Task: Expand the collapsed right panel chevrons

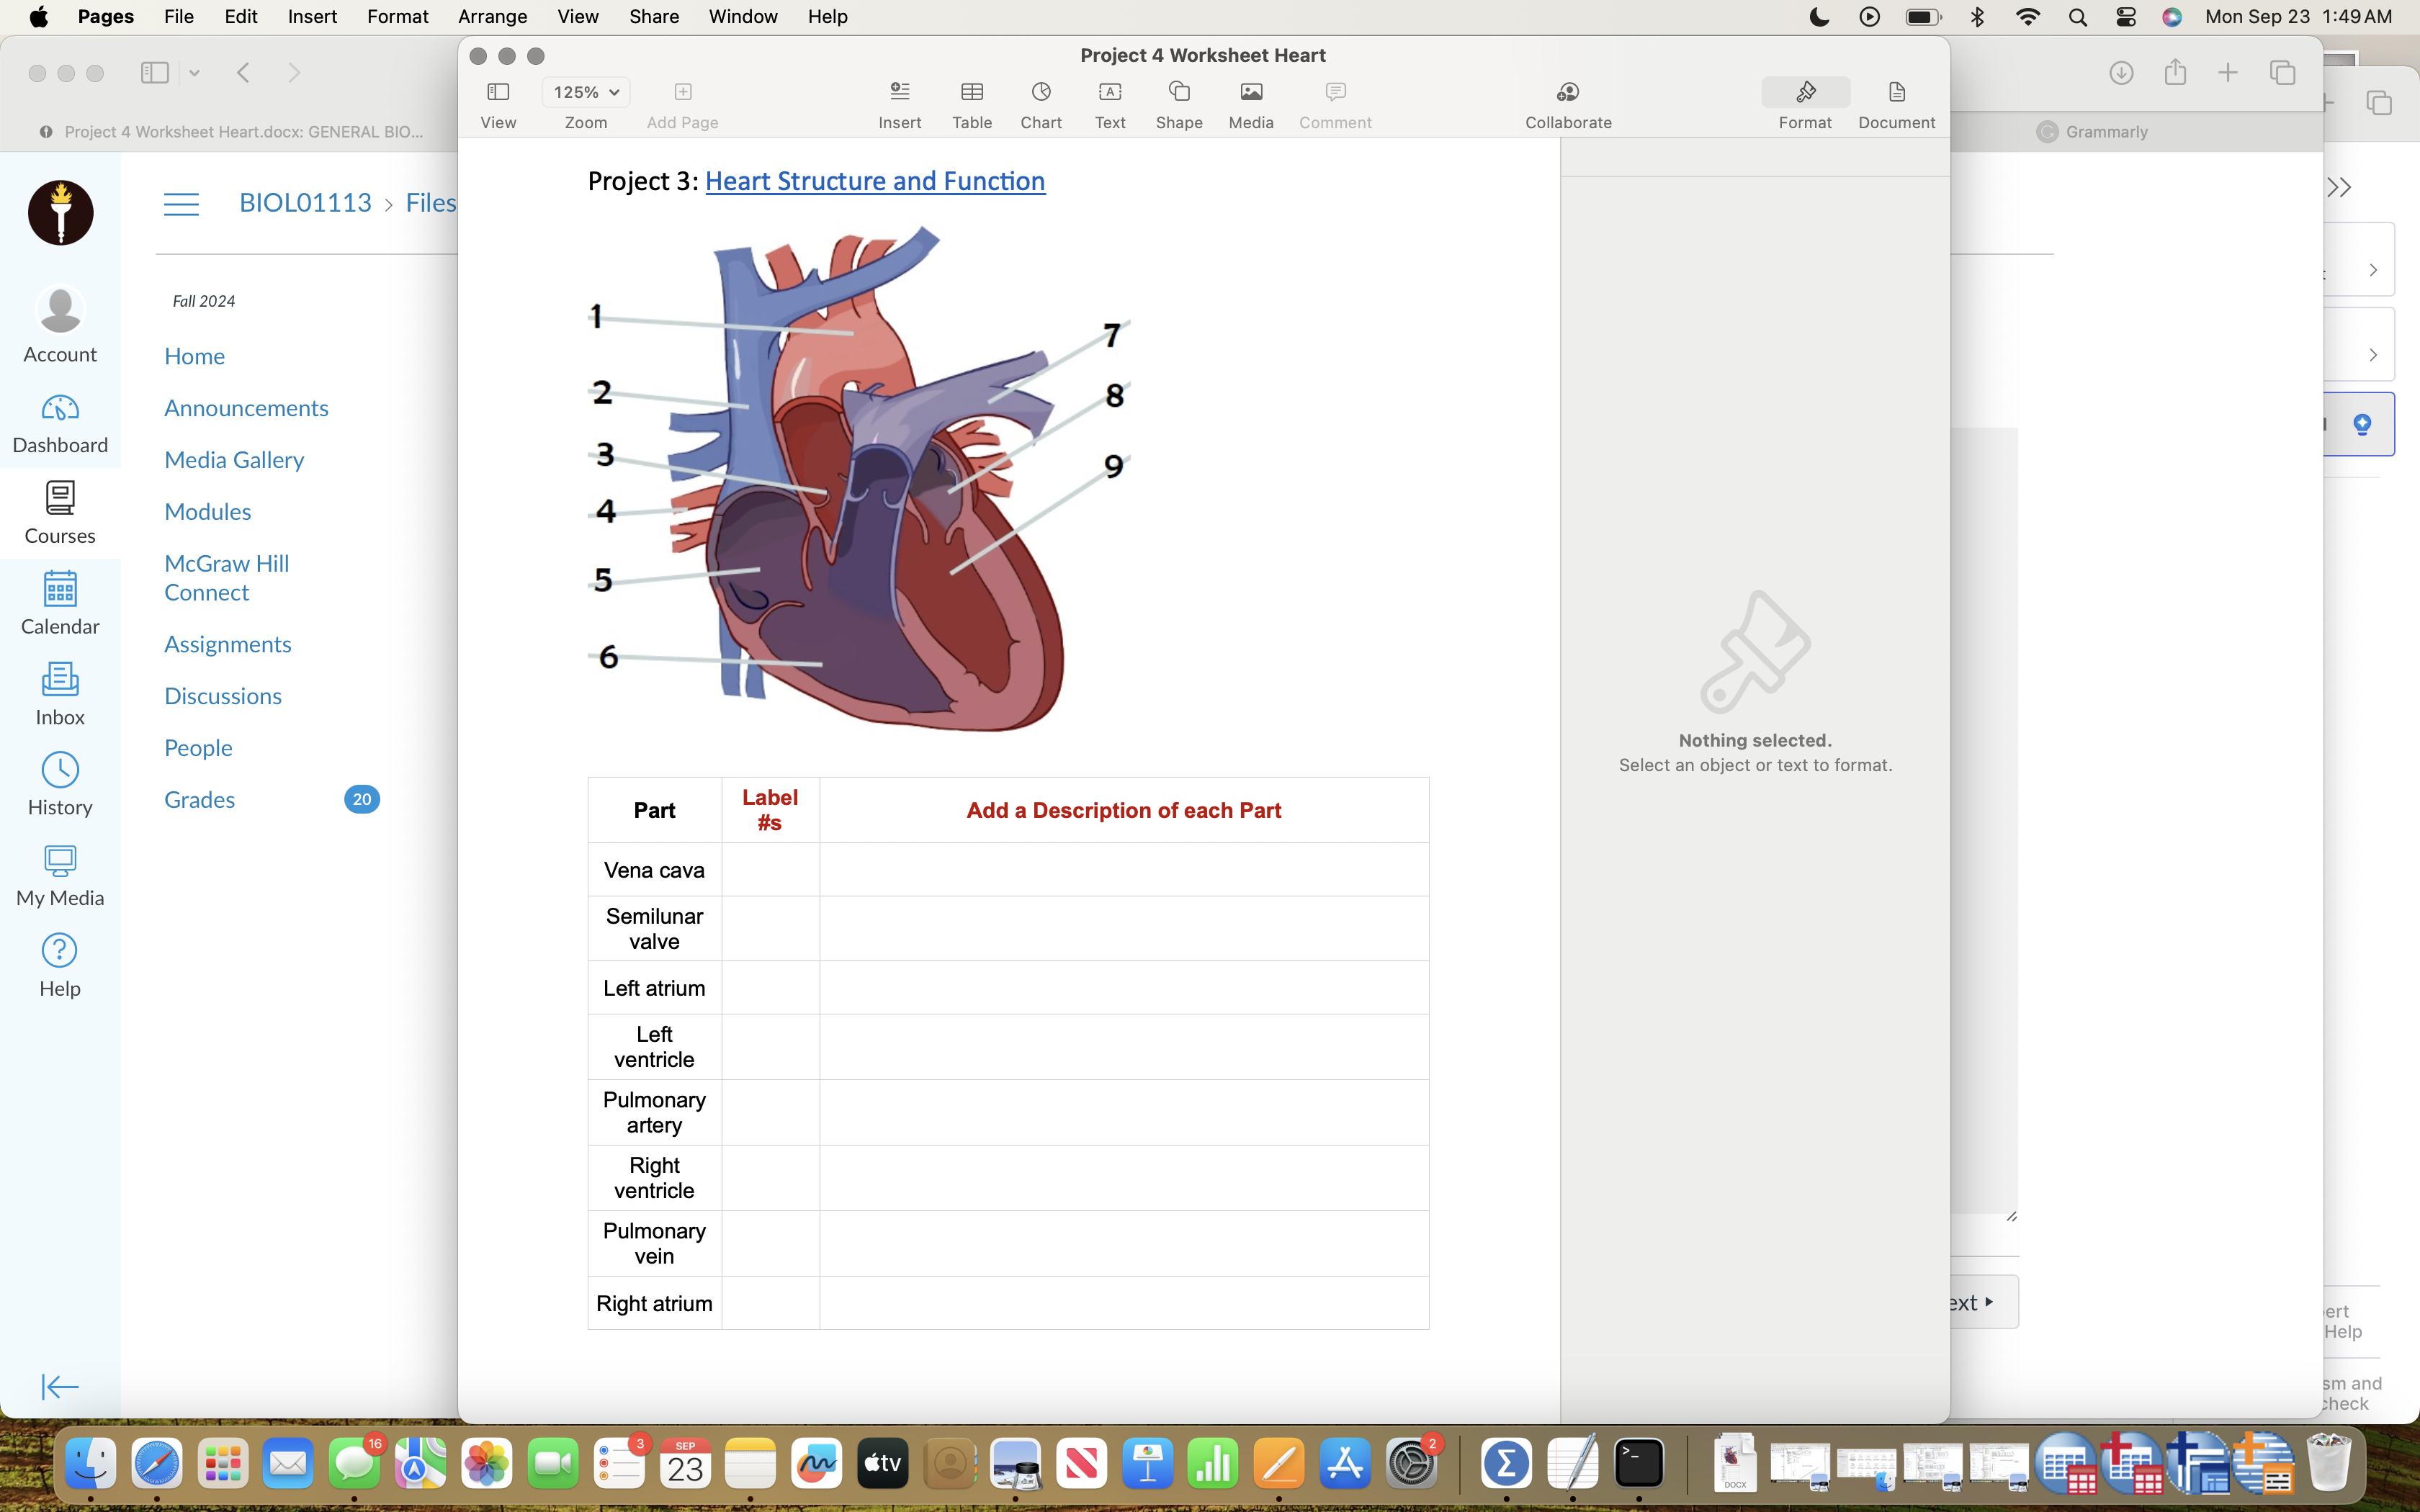Action: 2338,188
